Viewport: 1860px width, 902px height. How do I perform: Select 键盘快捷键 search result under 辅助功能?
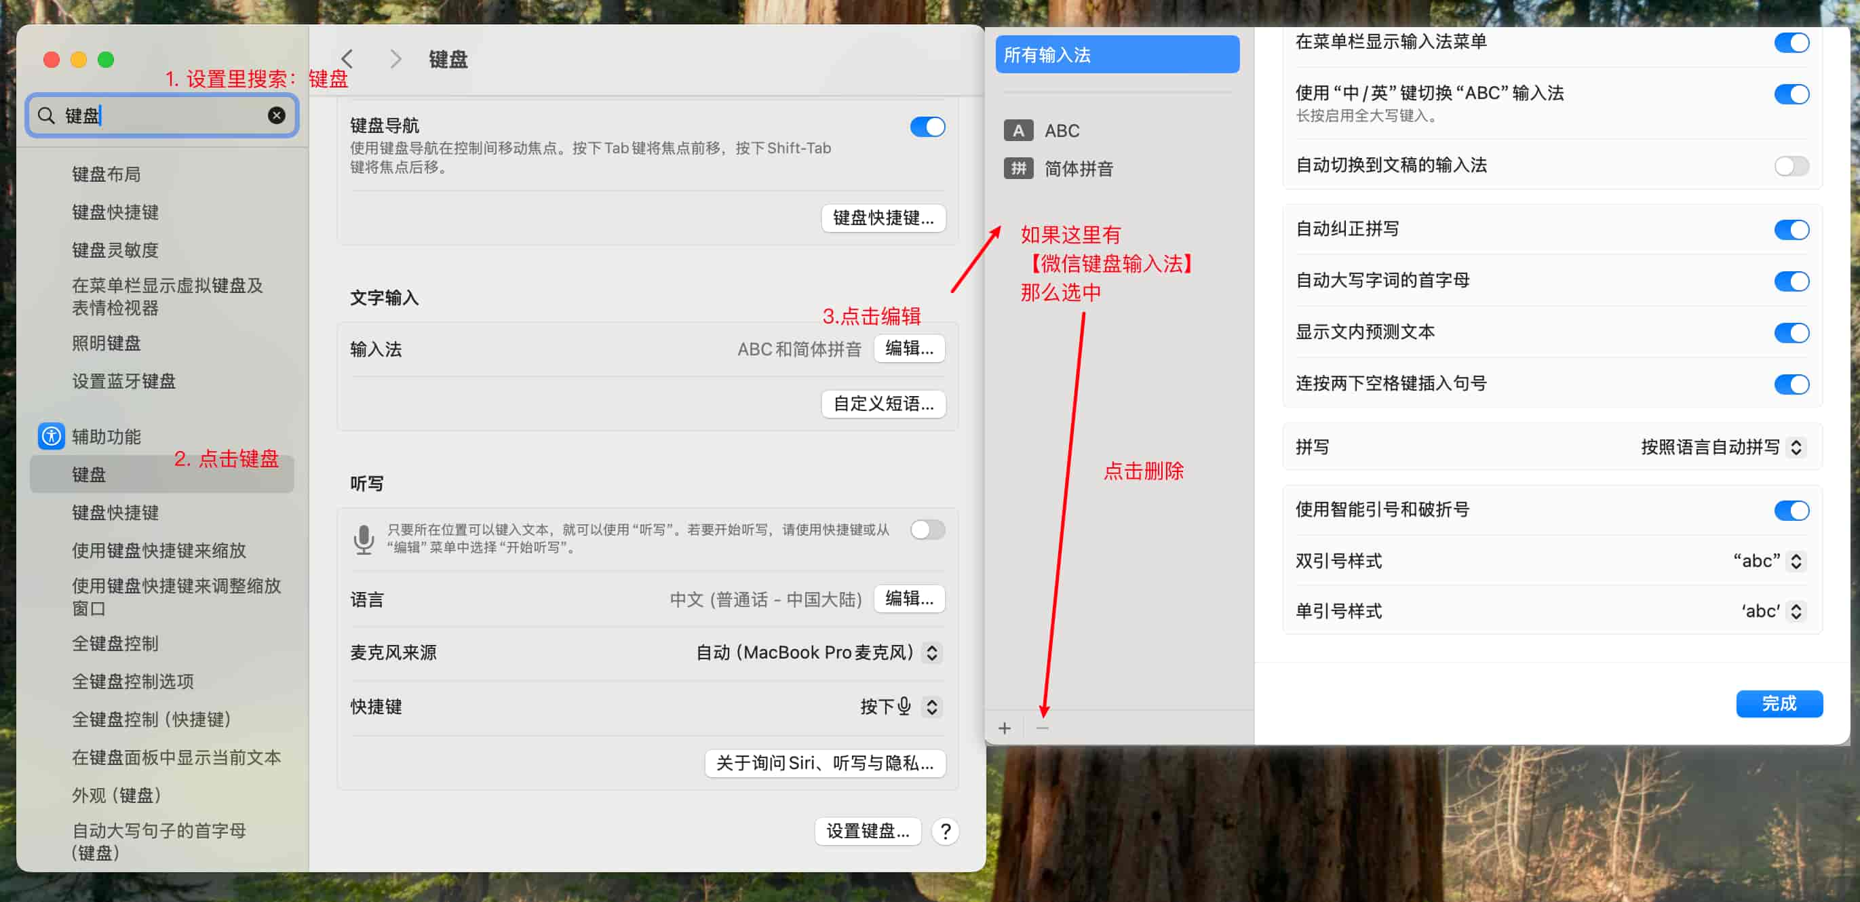pos(115,513)
